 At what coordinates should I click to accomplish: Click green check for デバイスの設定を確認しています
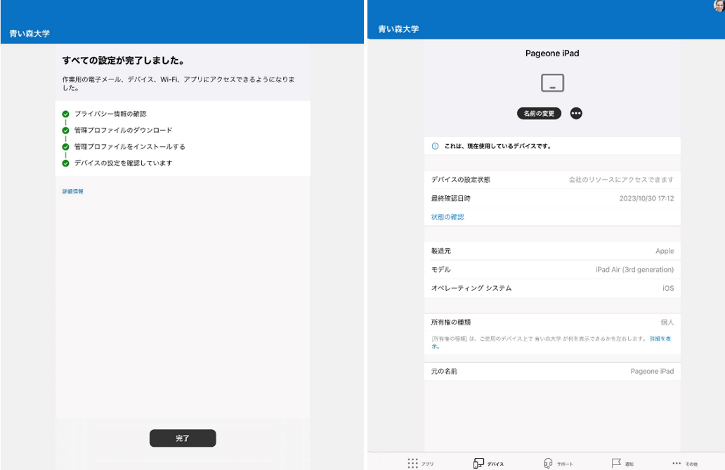click(65, 163)
